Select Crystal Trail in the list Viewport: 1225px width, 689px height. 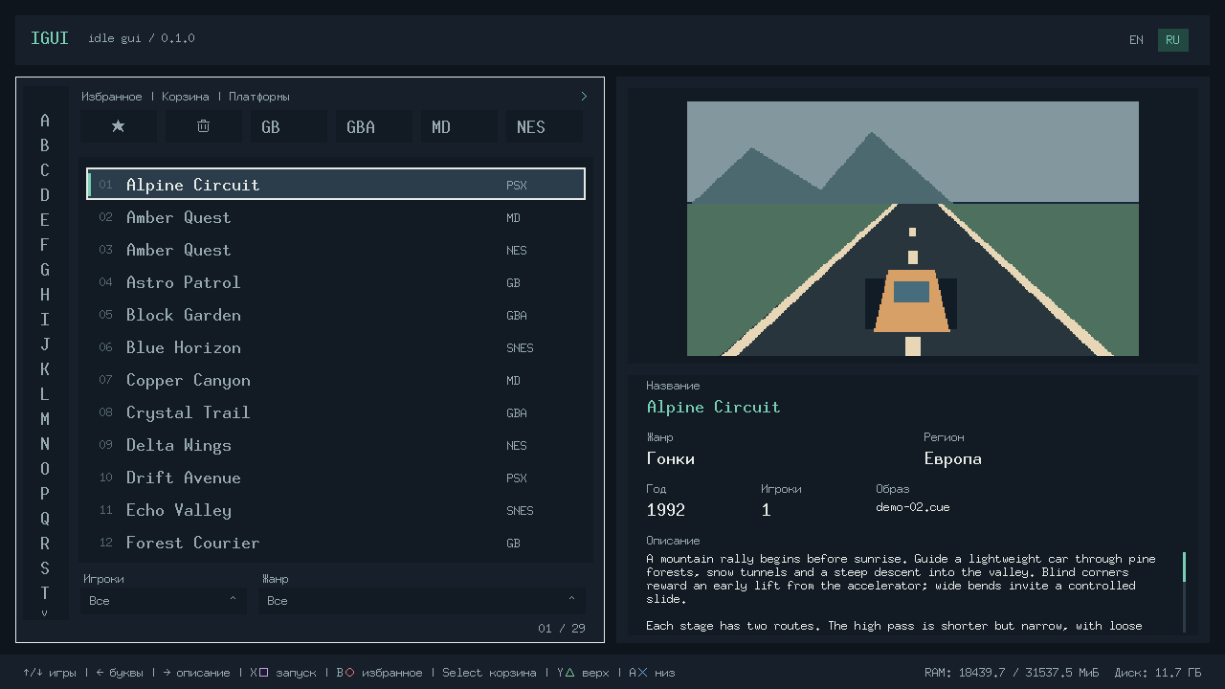336,412
